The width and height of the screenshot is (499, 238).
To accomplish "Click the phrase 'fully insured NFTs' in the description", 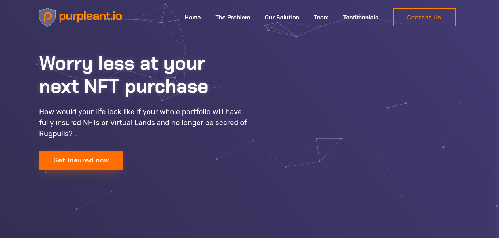I will [69, 123].
